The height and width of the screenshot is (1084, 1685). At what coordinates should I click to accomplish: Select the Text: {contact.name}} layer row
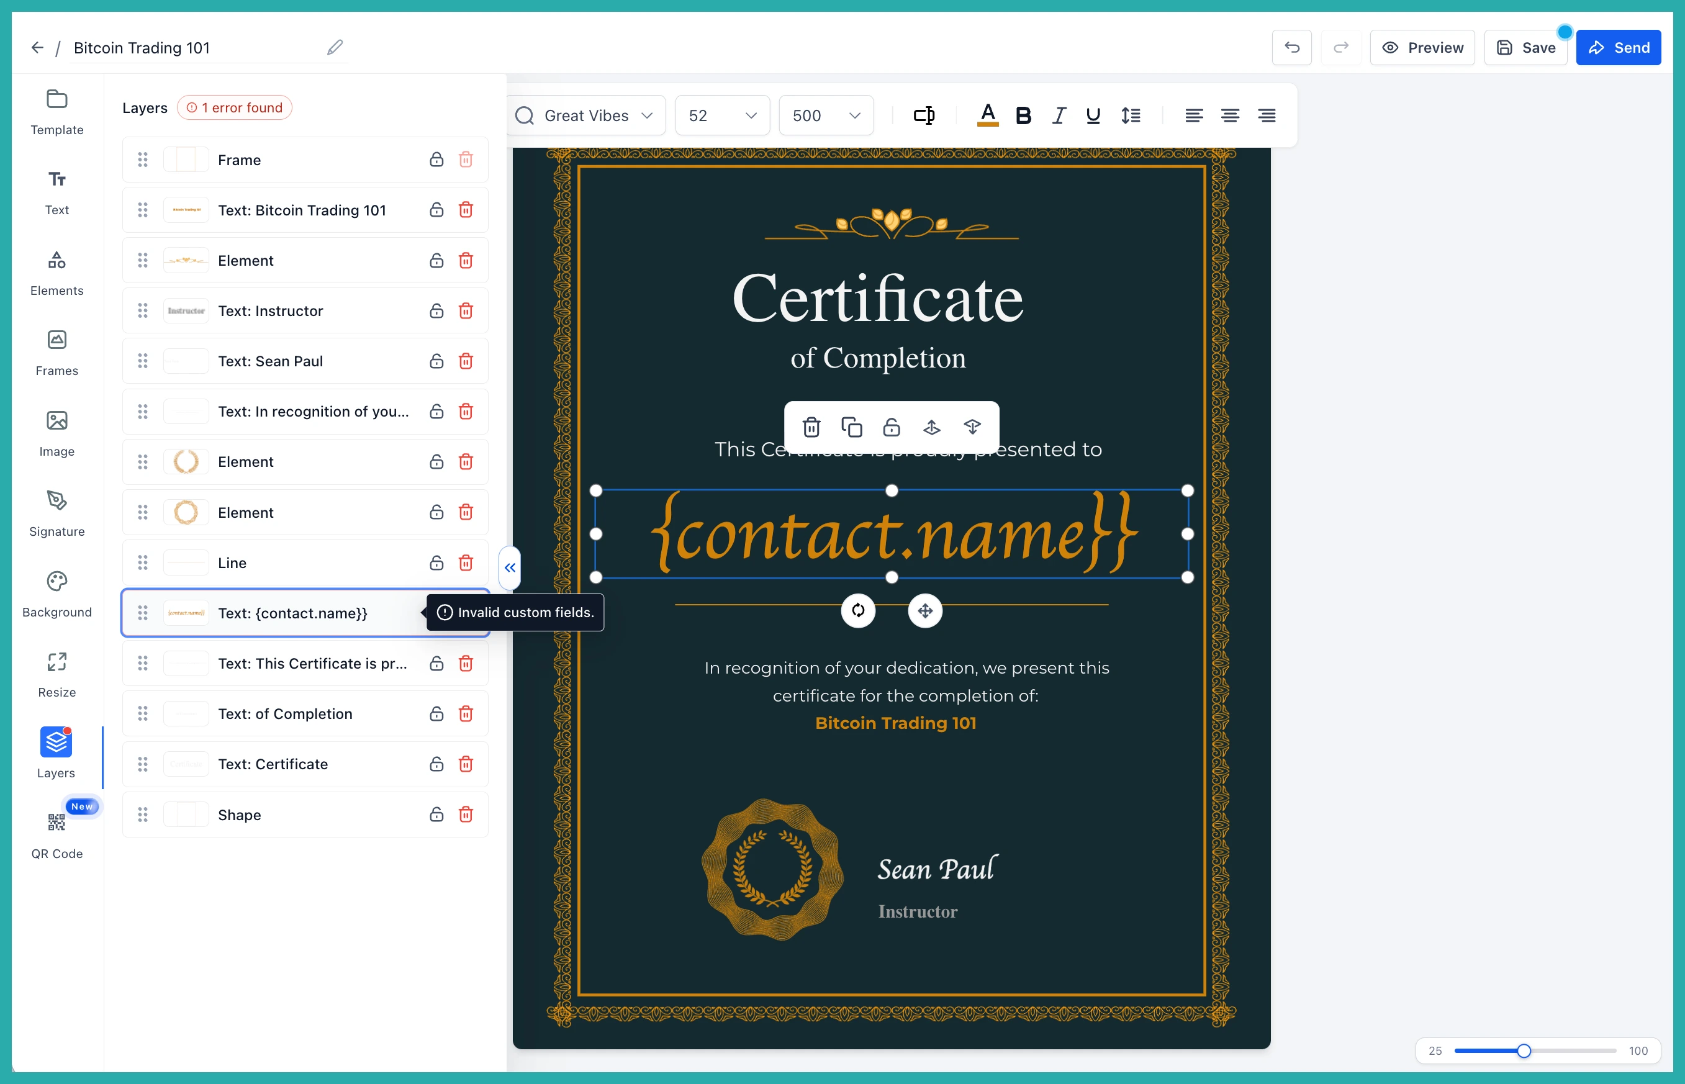tap(305, 613)
